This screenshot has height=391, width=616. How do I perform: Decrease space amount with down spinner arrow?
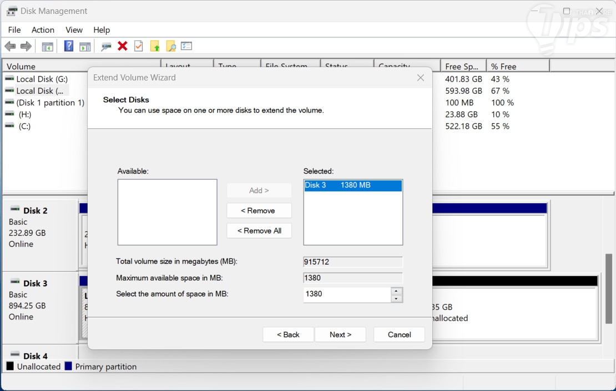(x=396, y=299)
